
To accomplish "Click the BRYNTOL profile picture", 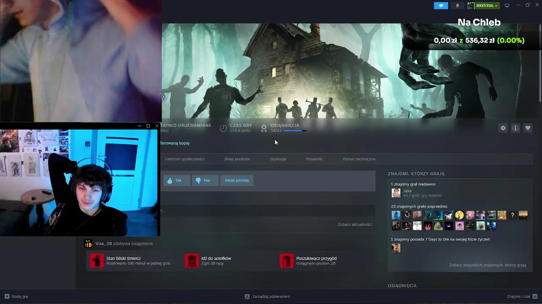I will click(x=470, y=5).
